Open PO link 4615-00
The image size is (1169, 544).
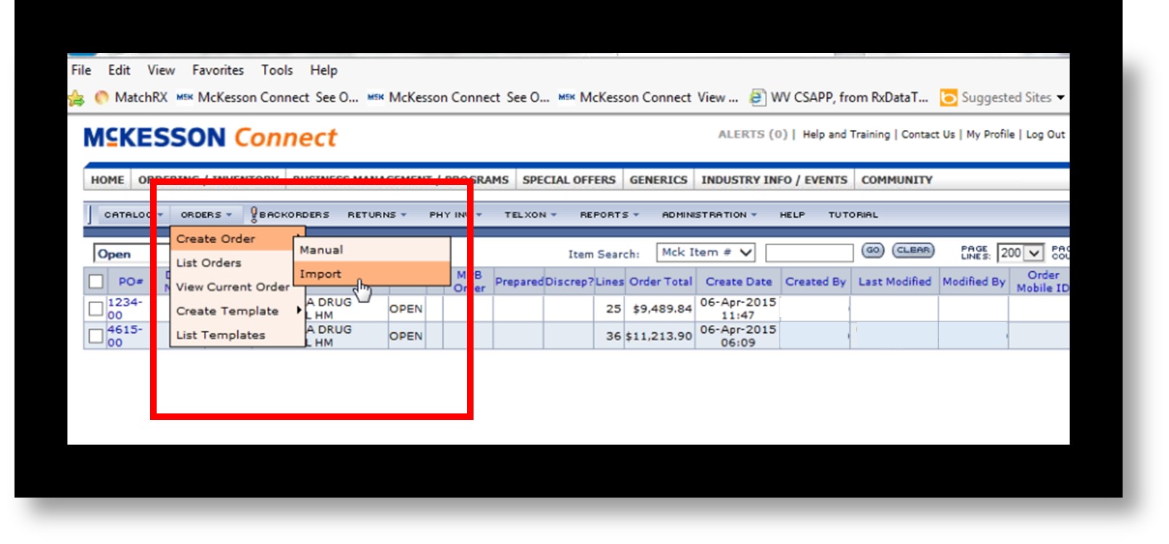coord(125,336)
